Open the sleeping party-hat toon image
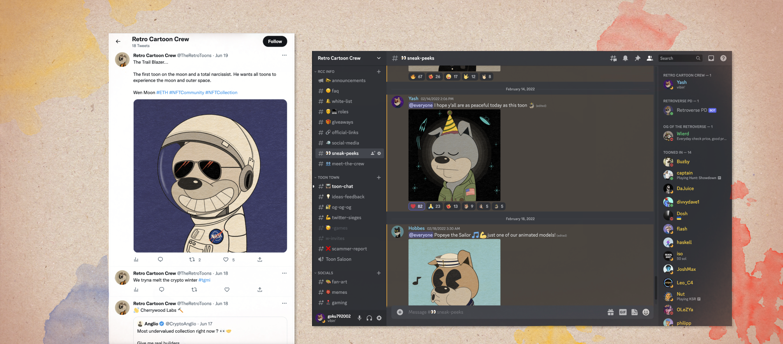The height and width of the screenshot is (344, 783). click(454, 155)
